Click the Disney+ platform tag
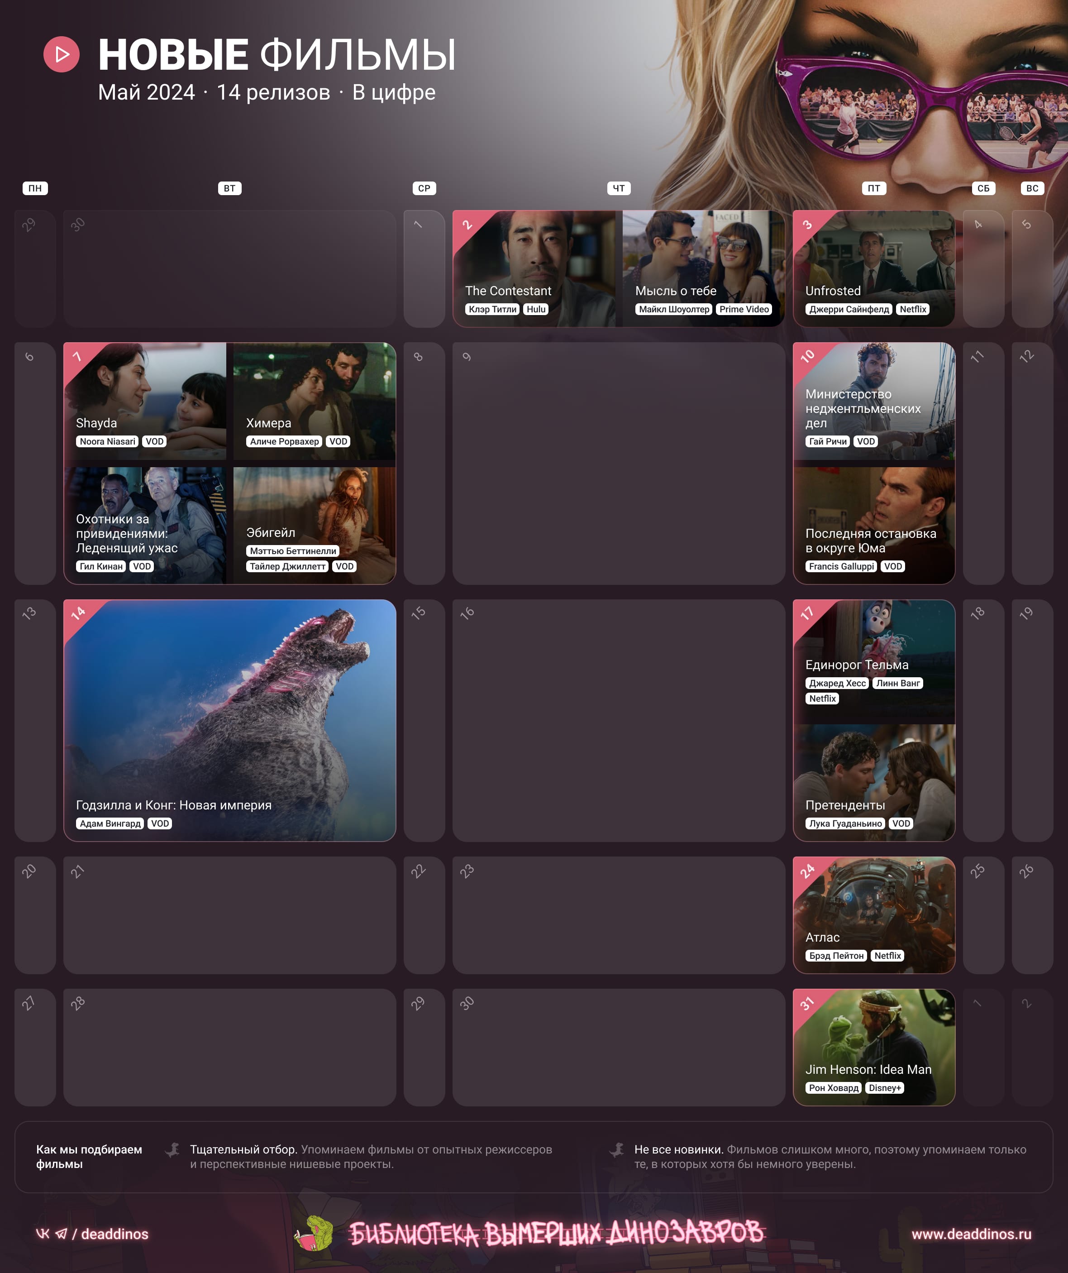 coord(885,1087)
